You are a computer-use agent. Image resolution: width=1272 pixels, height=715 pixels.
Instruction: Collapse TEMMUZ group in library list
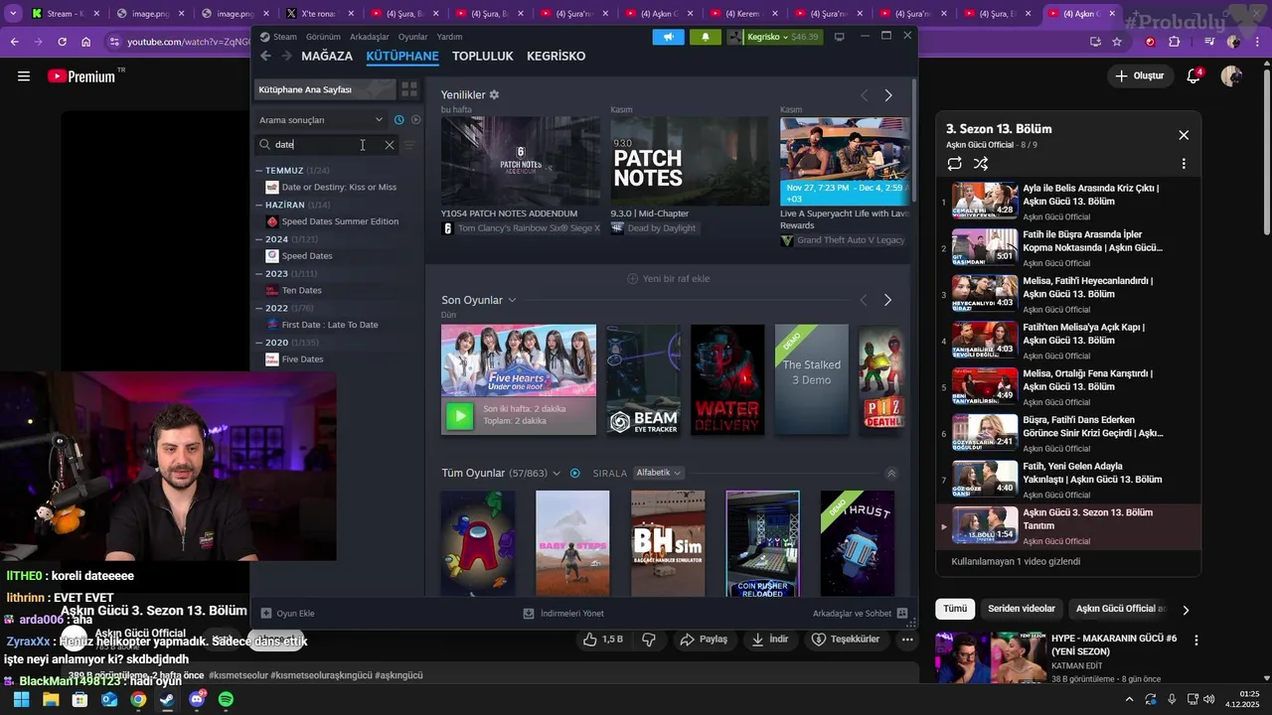[259, 171]
